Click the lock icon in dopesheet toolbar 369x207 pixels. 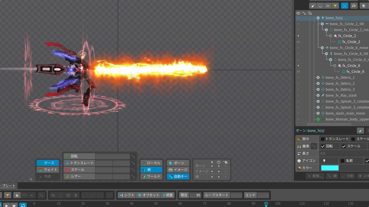pyautogui.click(x=17, y=195)
